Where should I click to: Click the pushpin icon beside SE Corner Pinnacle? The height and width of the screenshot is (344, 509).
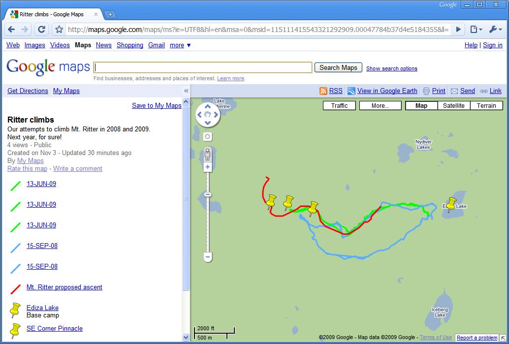(x=15, y=331)
